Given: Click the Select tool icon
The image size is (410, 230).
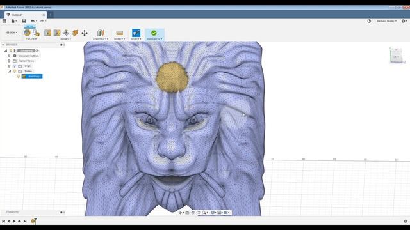Looking at the screenshot, I should click(x=136, y=33).
